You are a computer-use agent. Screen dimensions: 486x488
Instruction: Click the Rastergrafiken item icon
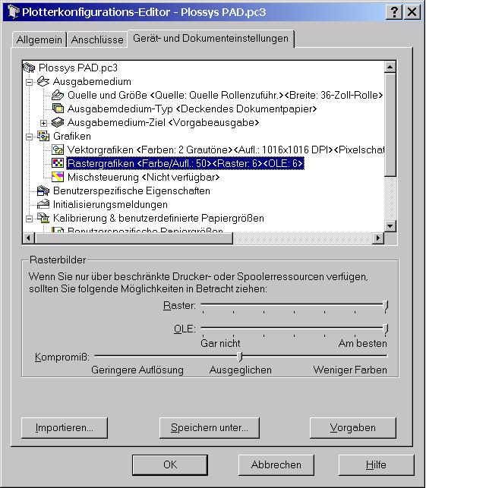58,163
